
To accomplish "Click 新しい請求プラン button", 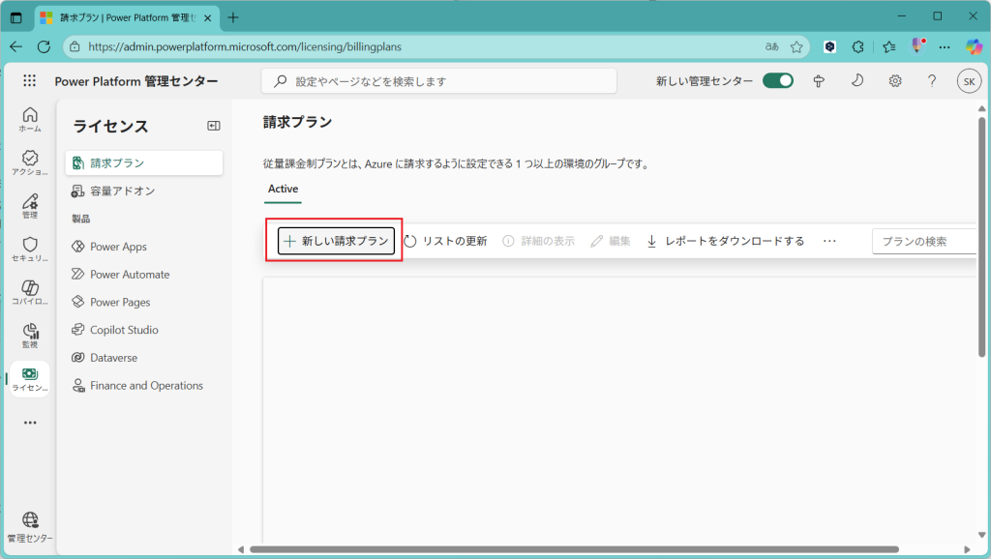I will [336, 241].
